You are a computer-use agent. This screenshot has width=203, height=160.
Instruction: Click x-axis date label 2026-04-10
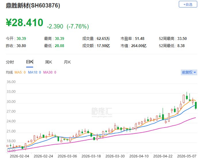[139, 156]
